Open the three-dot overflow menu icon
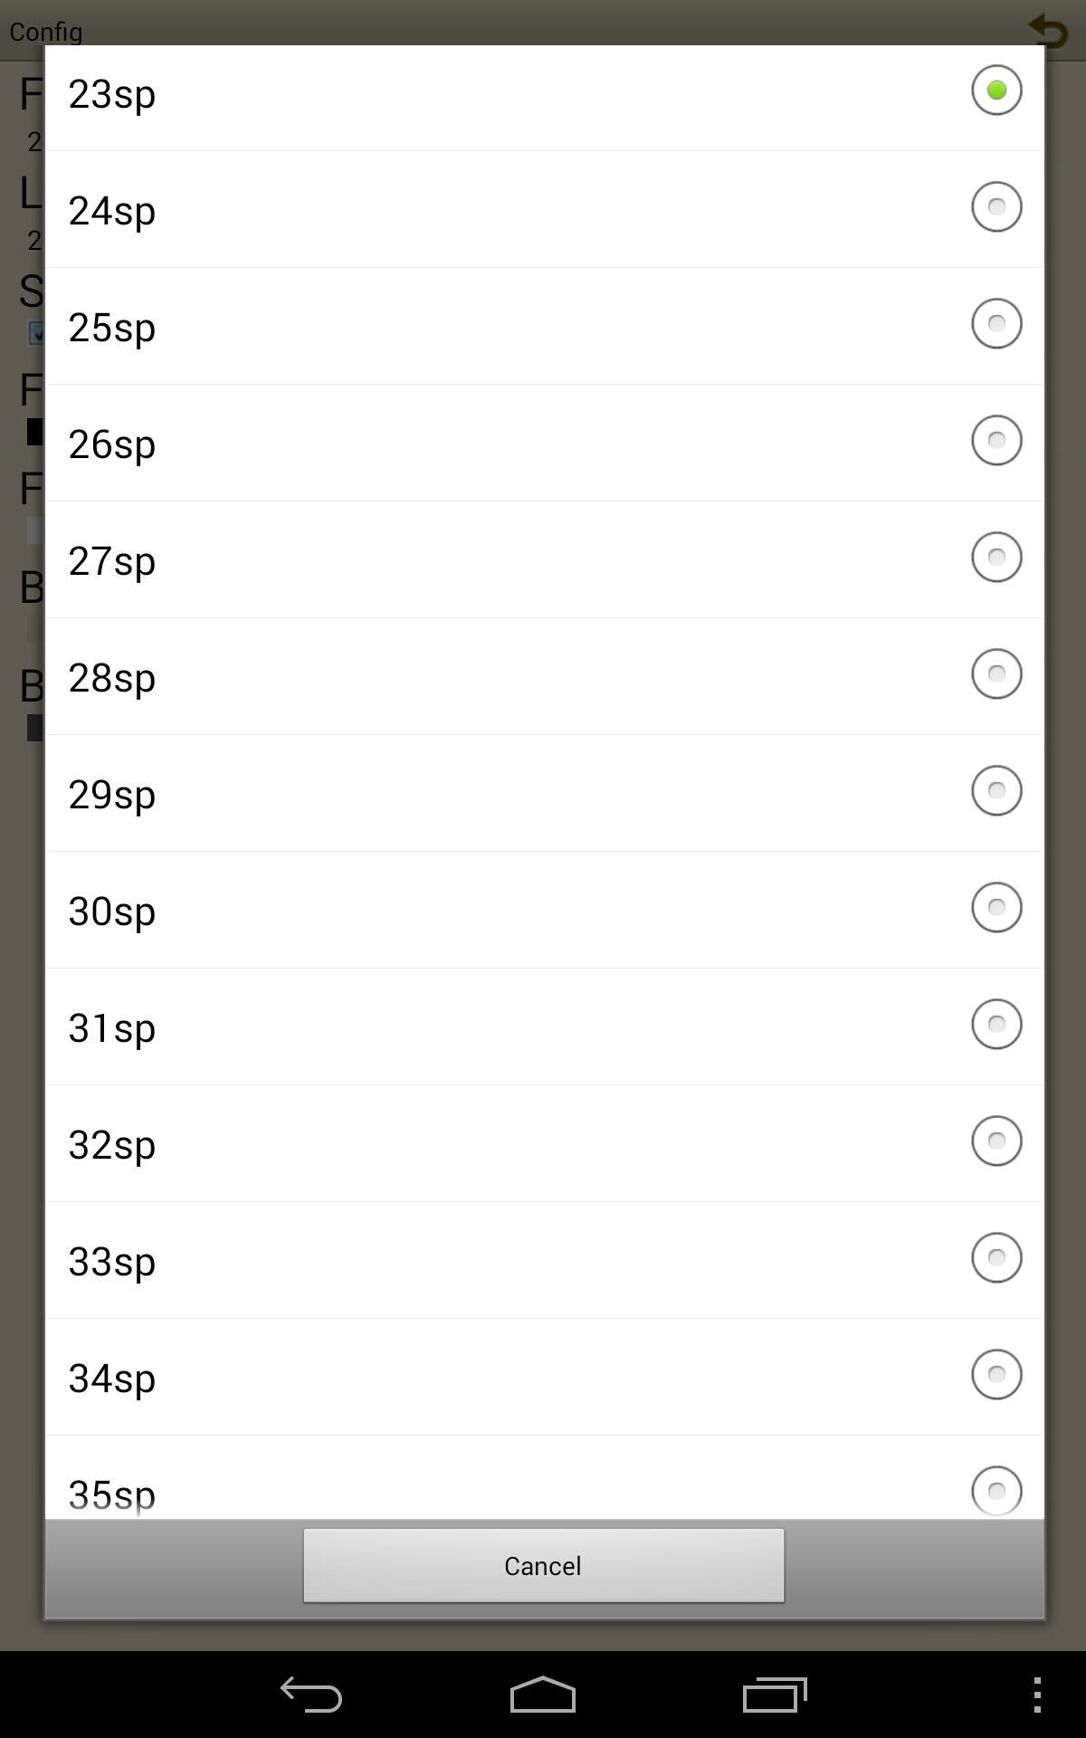Viewport: 1086px width, 1738px height. (1037, 1695)
